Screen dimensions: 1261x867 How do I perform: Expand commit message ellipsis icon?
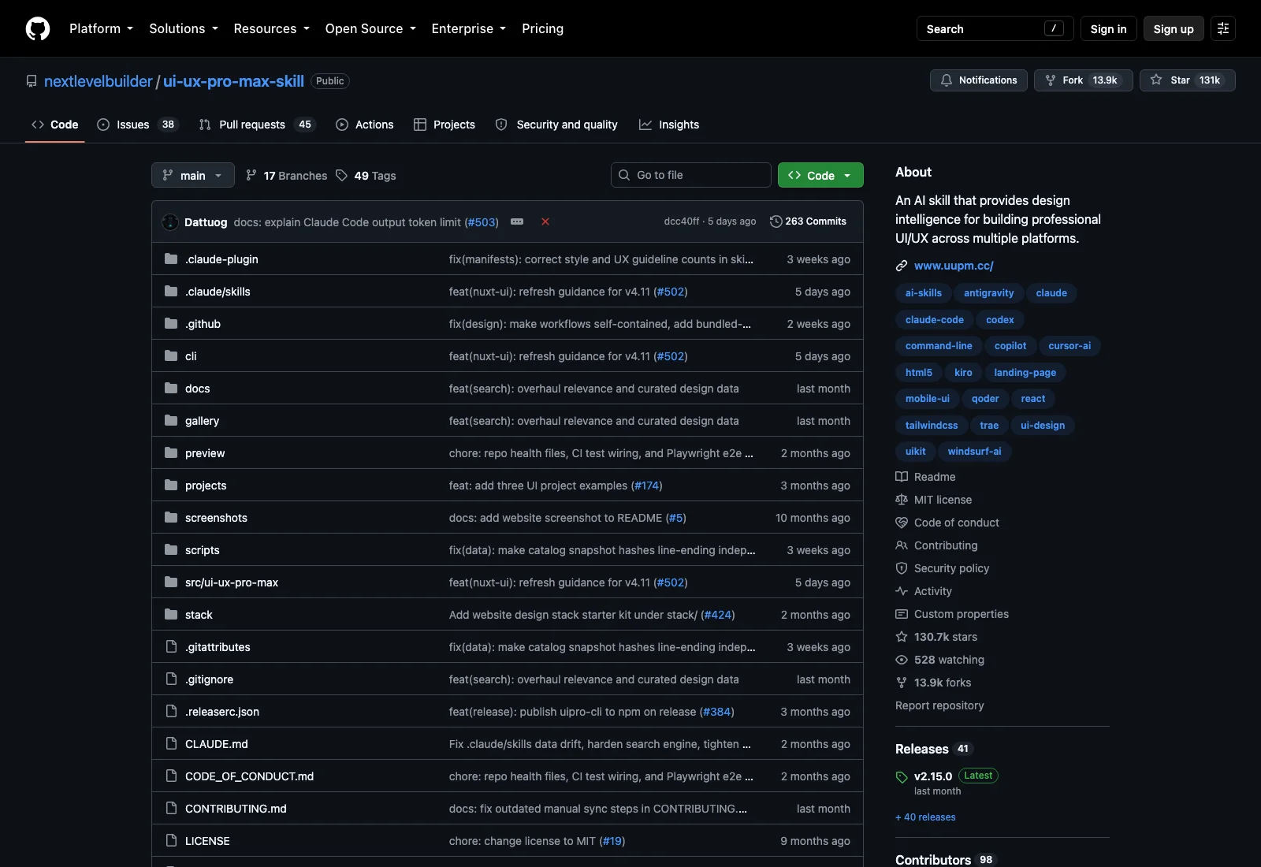coord(517,221)
